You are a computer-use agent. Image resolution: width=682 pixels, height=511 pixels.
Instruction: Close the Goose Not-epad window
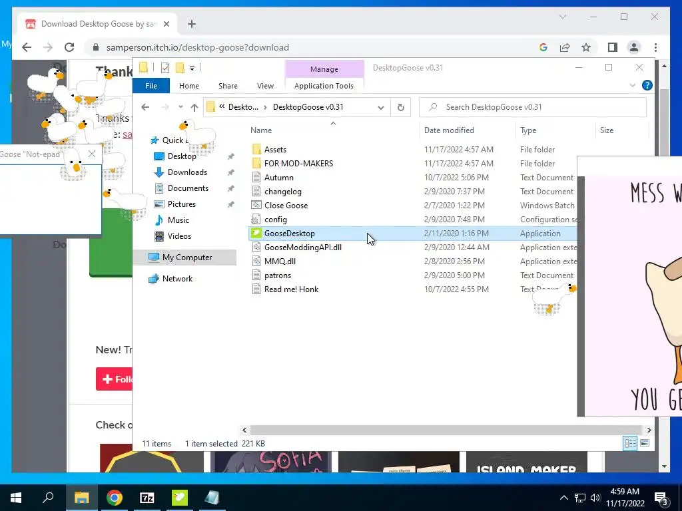[x=91, y=154]
